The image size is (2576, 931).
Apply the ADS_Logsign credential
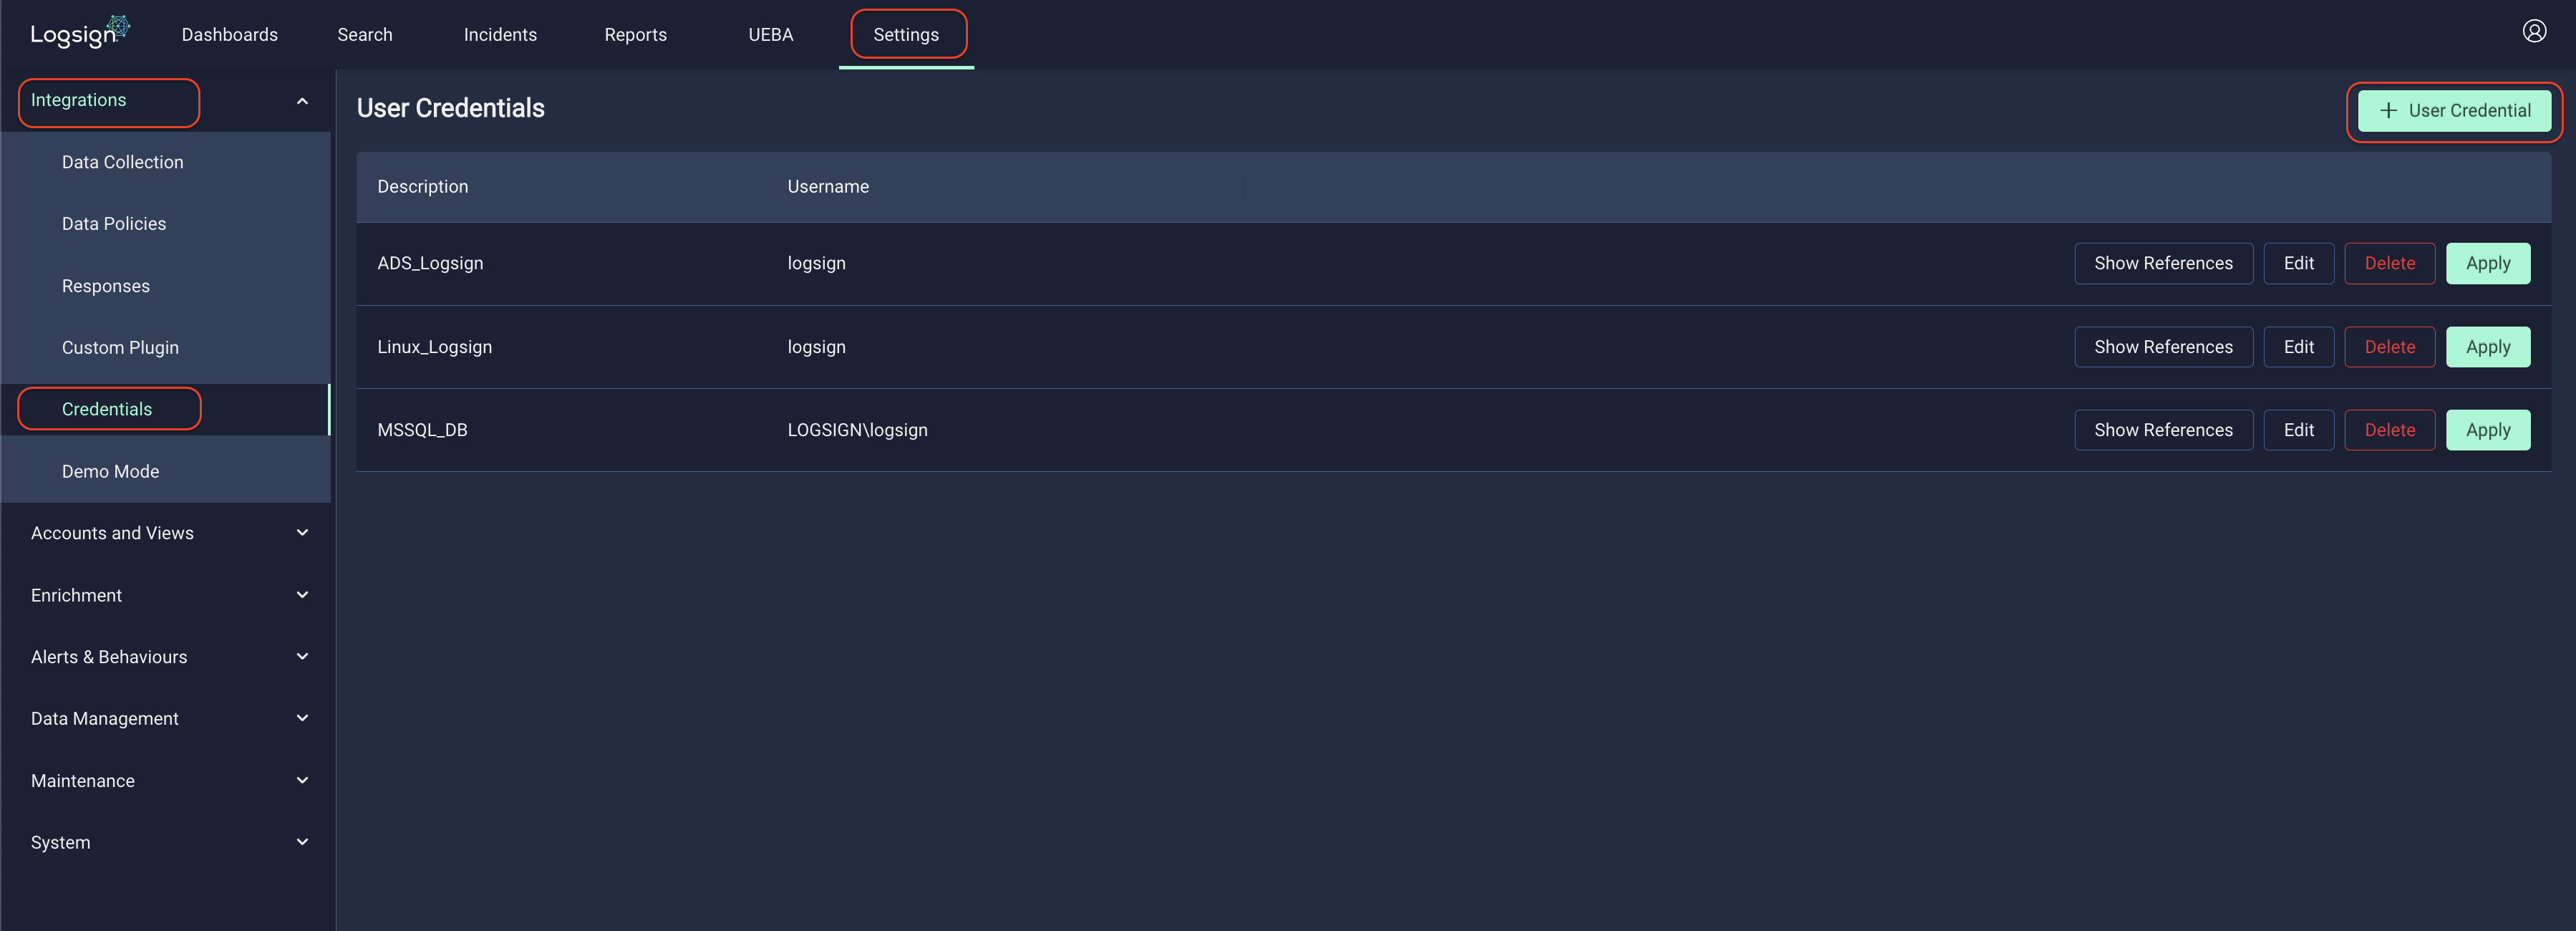tap(2488, 264)
